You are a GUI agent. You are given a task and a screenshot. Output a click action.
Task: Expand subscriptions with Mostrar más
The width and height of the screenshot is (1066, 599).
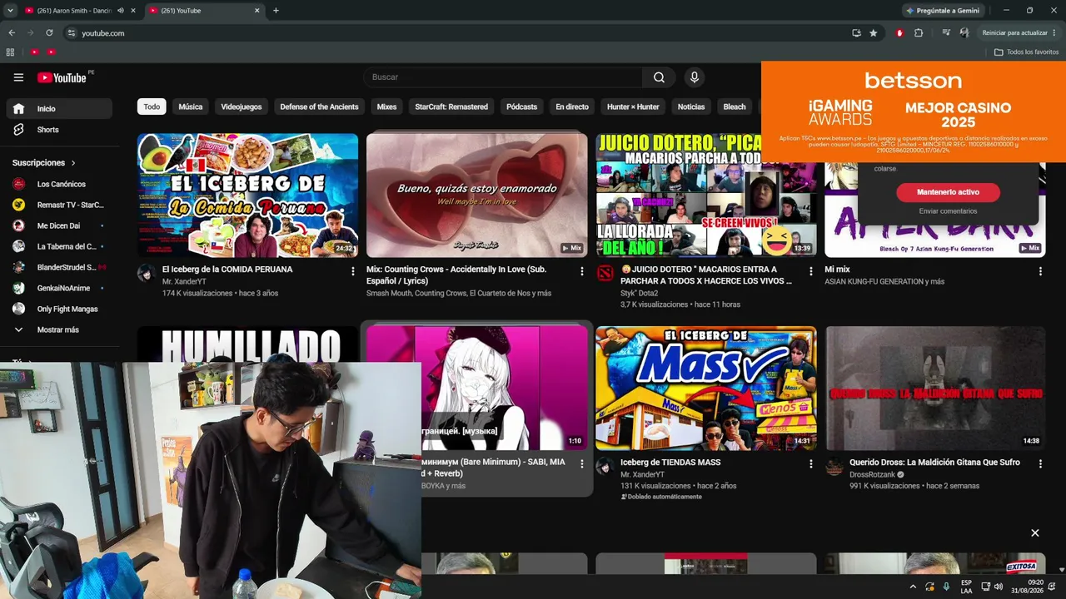[x=59, y=329]
